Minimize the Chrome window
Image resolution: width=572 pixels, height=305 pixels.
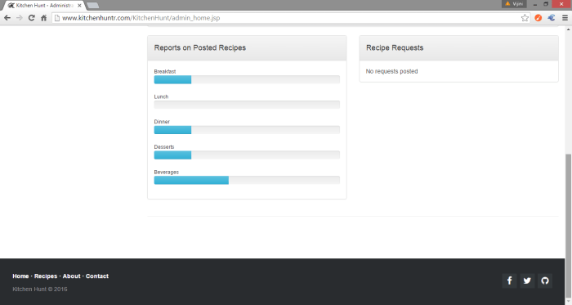tap(535, 4)
